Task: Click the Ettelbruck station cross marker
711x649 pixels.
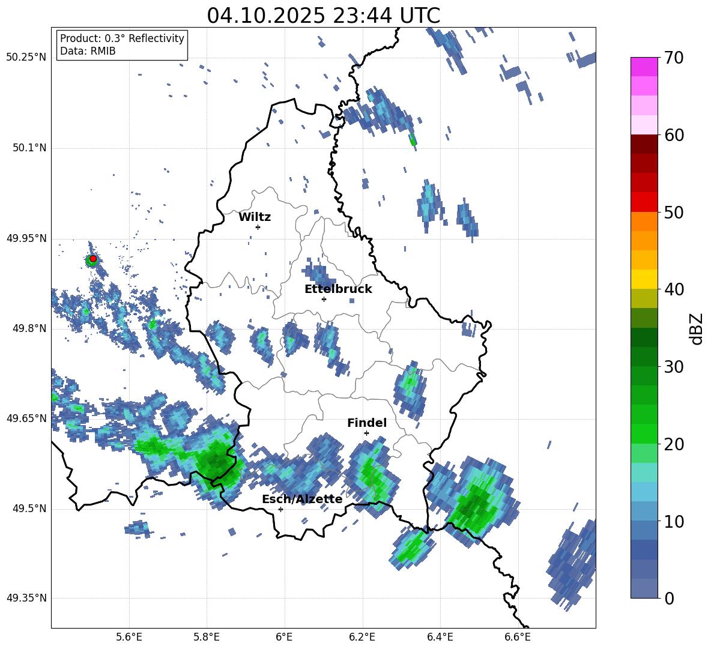Action: tap(324, 299)
